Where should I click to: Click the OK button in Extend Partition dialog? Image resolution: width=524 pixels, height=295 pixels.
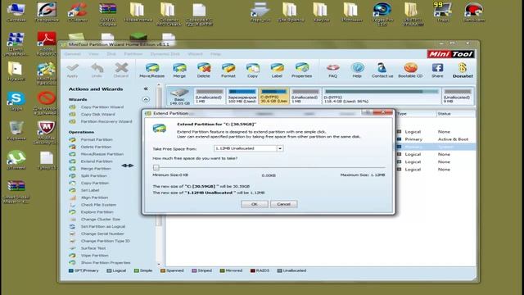[255, 204]
